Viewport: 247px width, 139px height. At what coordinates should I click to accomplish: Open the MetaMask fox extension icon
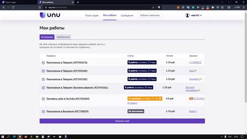point(178,7)
